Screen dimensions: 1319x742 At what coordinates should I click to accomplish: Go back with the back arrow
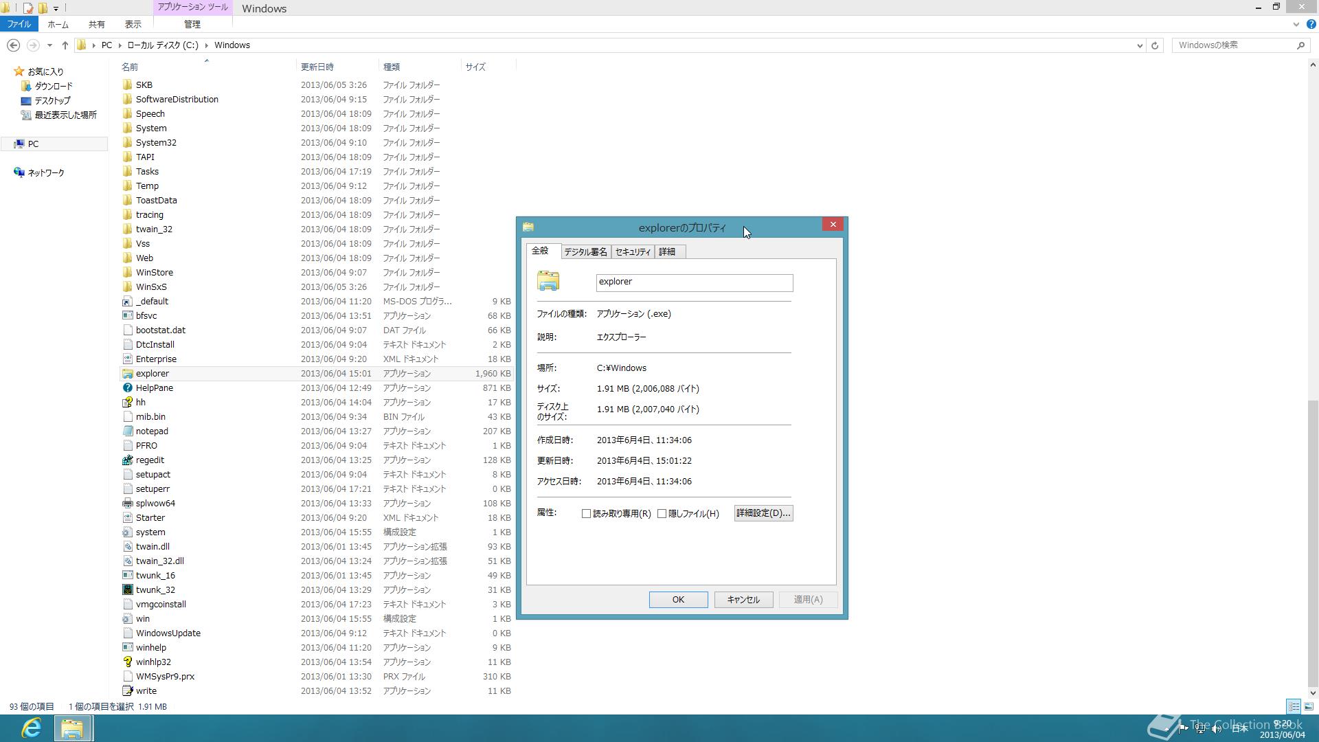(x=13, y=45)
